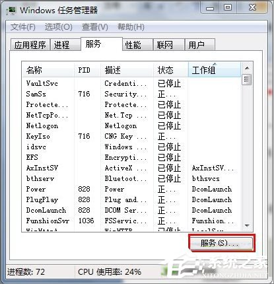Select the AxInstSV service name

(42, 168)
